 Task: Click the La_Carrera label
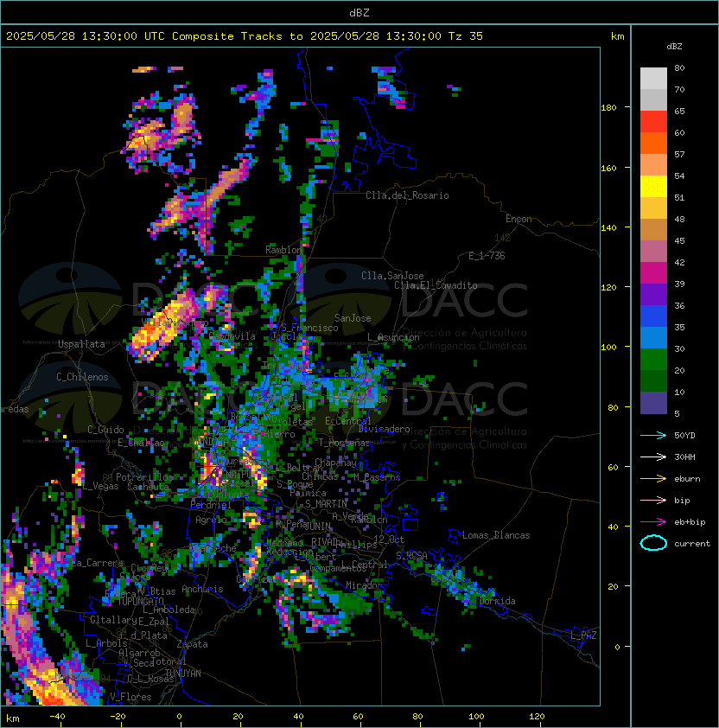pyautogui.click(x=98, y=563)
